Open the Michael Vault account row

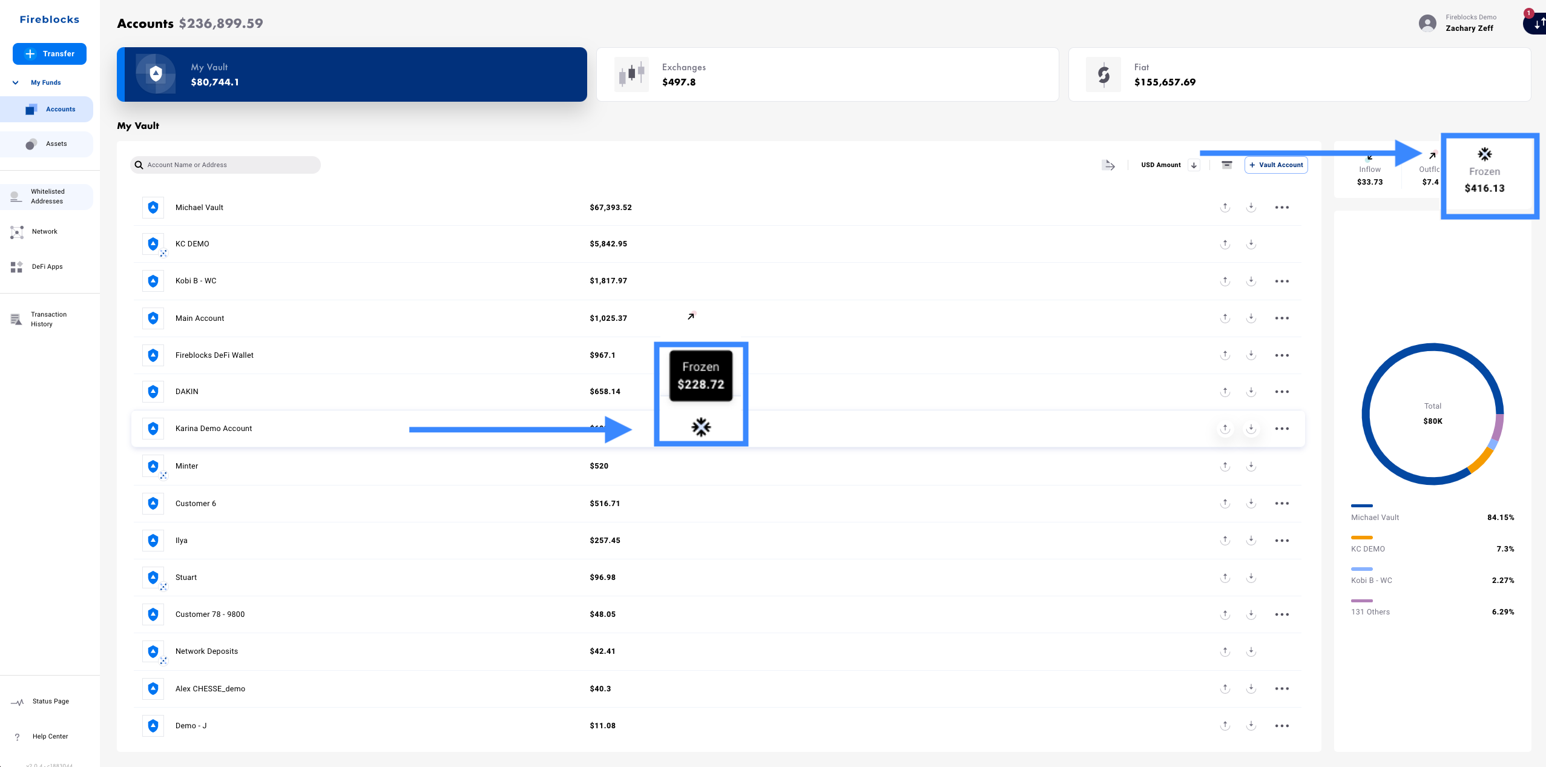click(718, 208)
